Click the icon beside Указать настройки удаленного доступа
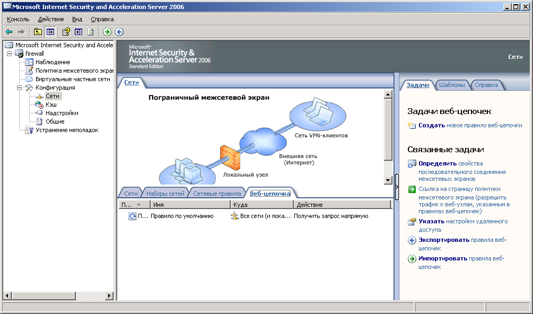 tap(412, 222)
